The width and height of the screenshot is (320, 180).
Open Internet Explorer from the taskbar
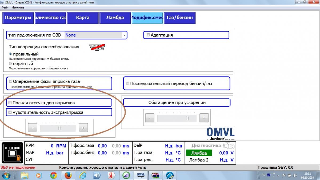click(x=82, y=175)
